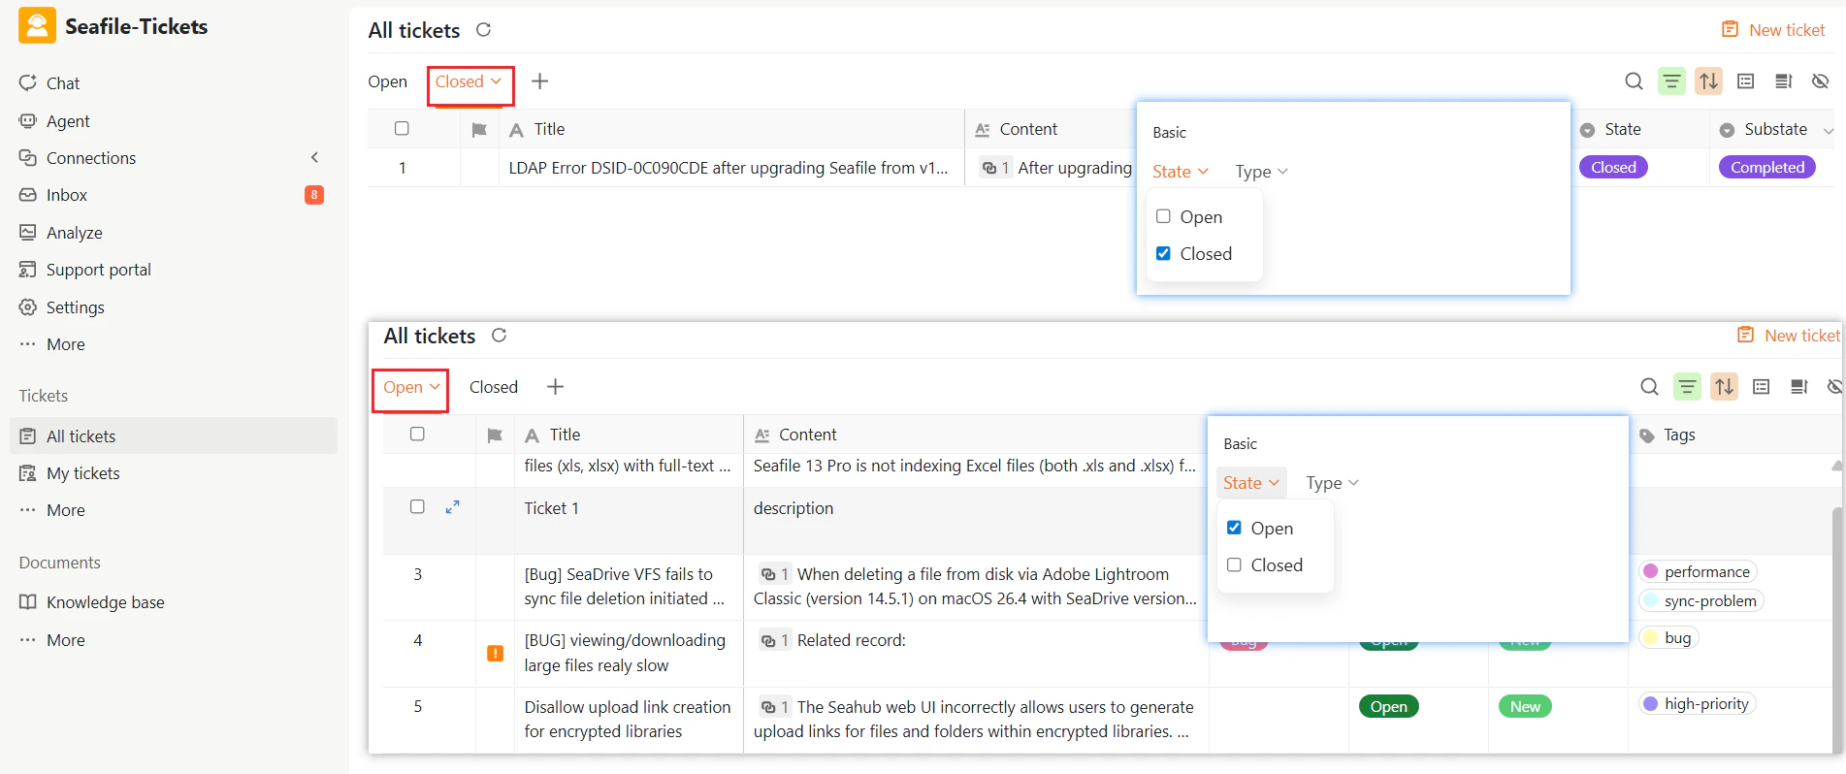Viewport: 1846px width, 774px height.
Task: Open the LDAP Error DSID-0C090CDE ticket title
Action: pos(729,168)
